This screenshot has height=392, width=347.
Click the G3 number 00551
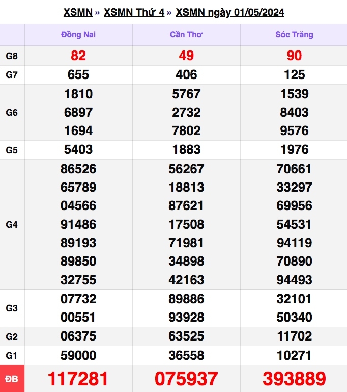(x=78, y=317)
